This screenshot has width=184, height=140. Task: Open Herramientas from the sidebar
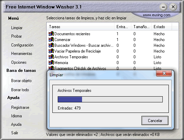click(x=22, y=54)
